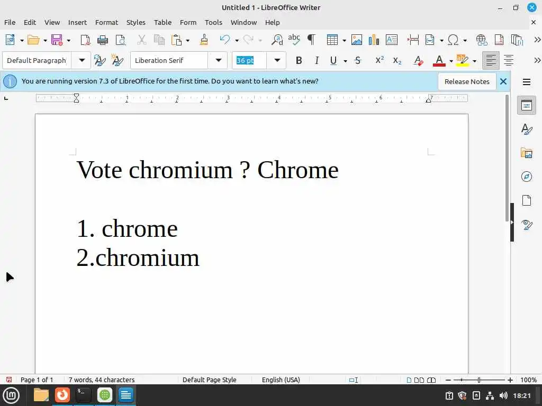Viewport: 542px width, 406px height.
Task: Click the Open folder icon
Action: tap(33, 40)
